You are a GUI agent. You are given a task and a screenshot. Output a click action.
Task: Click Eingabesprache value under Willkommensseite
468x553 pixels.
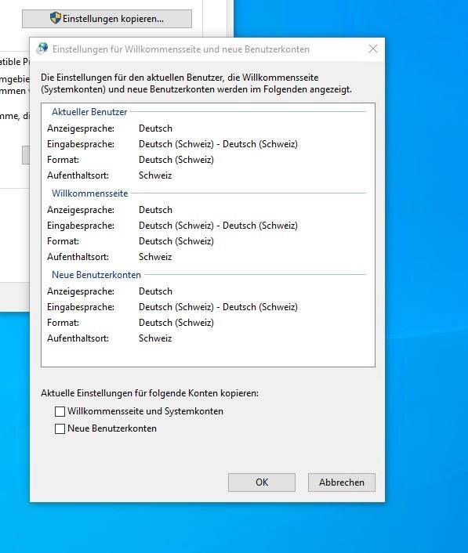pyautogui.click(x=218, y=226)
